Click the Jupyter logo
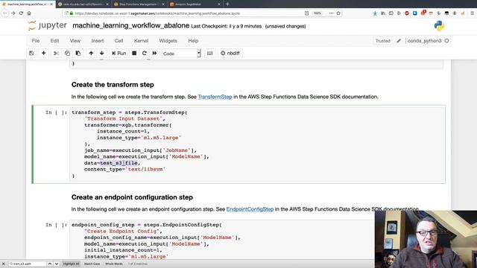Image resolution: width=477 pixels, height=268 pixels. [47, 26]
